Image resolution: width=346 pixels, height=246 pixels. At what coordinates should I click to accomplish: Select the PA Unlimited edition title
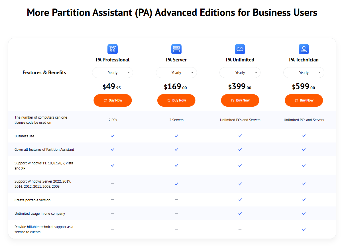(x=240, y=60)
